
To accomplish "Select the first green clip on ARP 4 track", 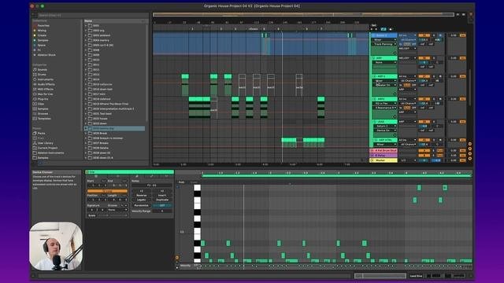I will 185,76.
